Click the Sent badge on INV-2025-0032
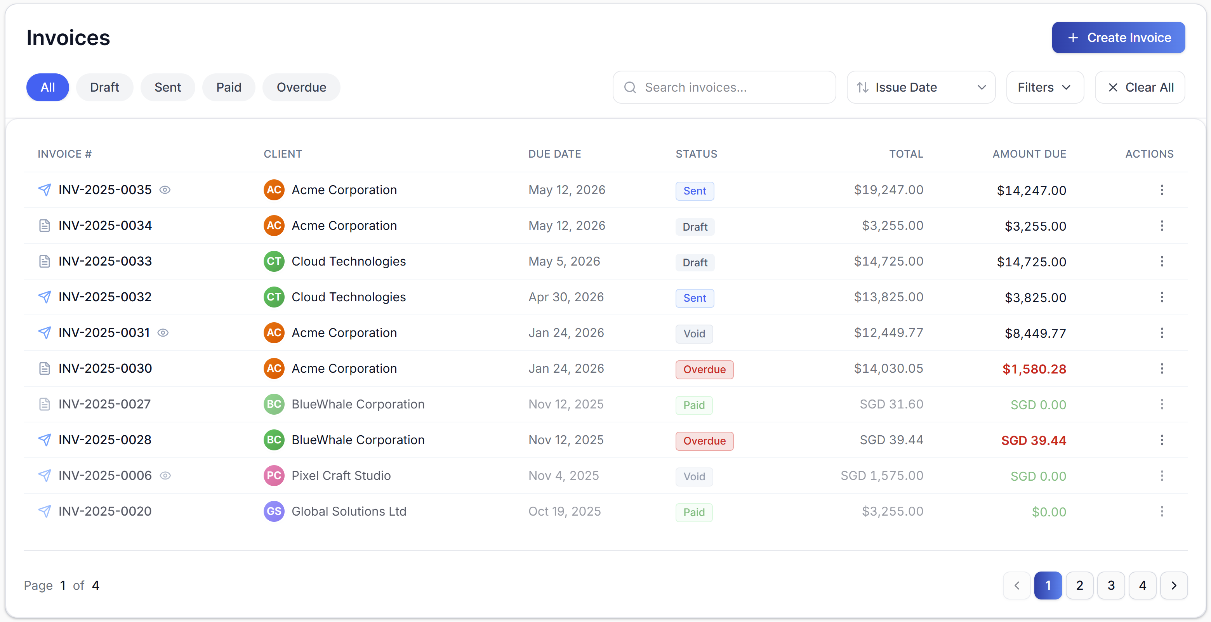Screen dimensions: 1211x622 695,298
